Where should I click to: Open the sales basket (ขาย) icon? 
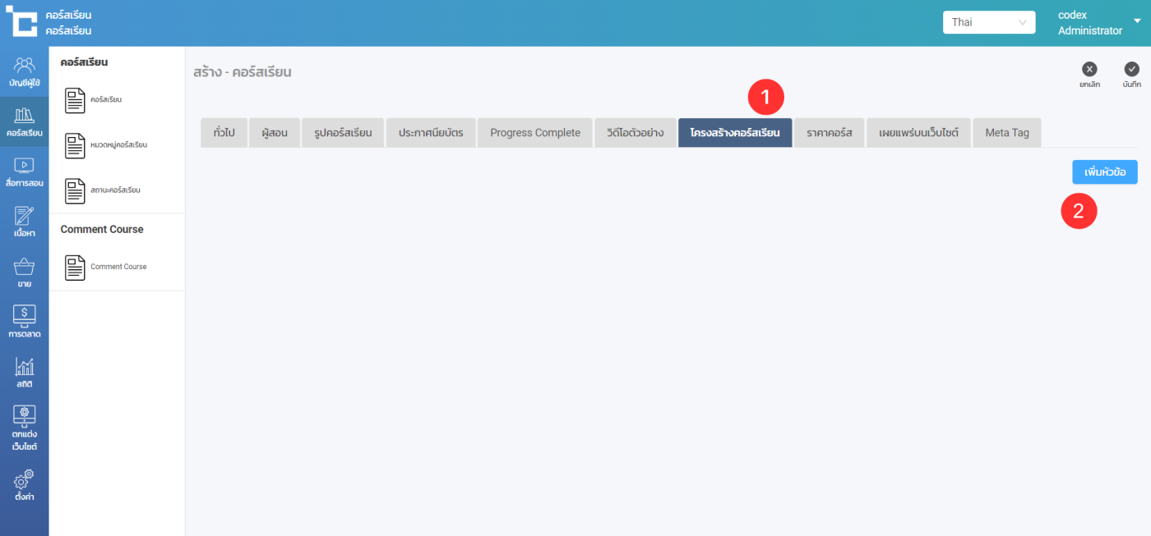click(x=24, y=268)
